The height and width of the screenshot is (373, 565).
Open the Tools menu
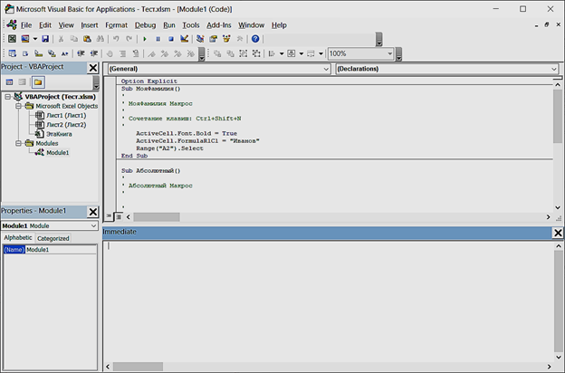point(191,25)
